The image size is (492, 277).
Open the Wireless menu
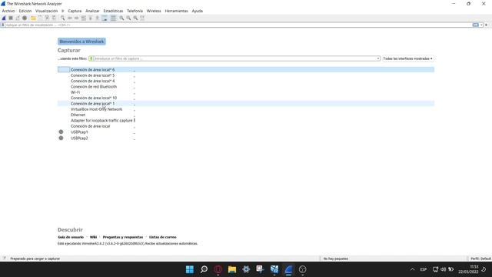[154, 11]
